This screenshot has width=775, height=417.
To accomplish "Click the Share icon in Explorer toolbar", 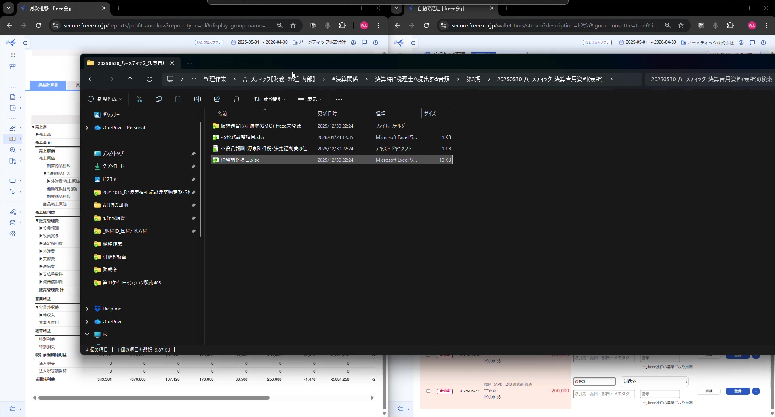I will [217, 99].
